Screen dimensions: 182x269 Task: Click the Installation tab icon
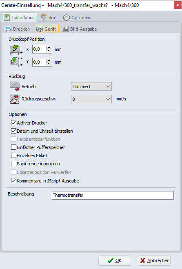pos(7,18)
